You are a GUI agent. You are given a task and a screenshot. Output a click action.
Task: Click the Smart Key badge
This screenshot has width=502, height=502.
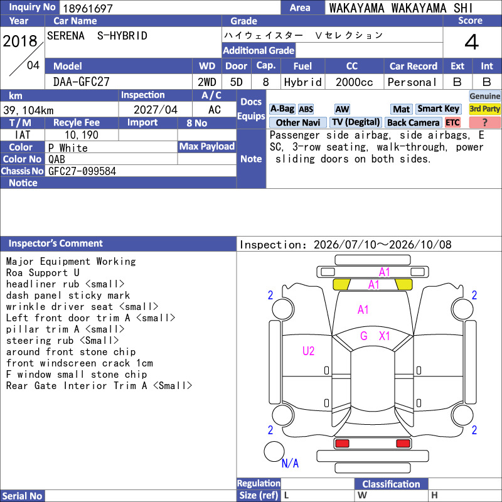click(x=438, y=109)
